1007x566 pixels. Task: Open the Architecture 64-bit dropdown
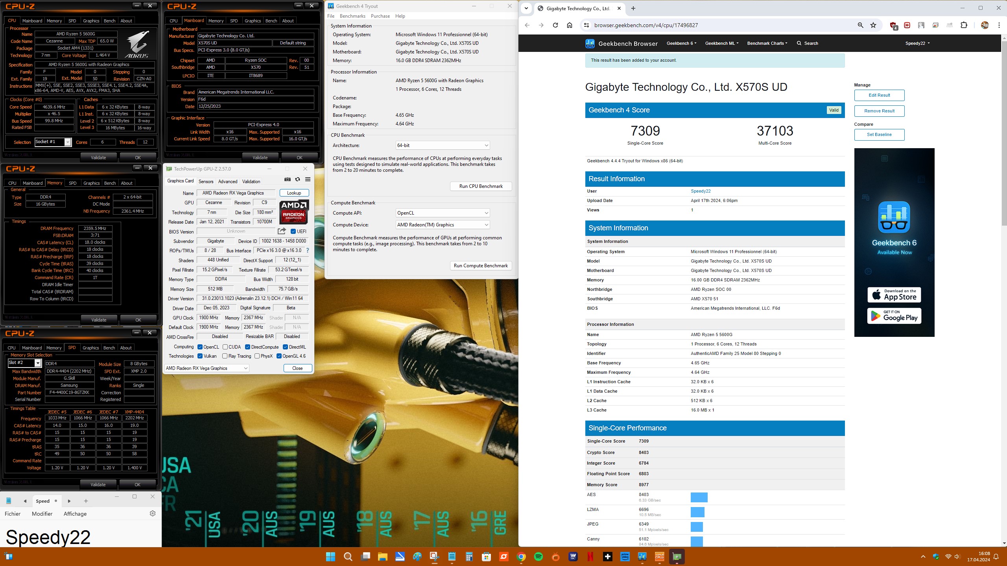(443, 145)
